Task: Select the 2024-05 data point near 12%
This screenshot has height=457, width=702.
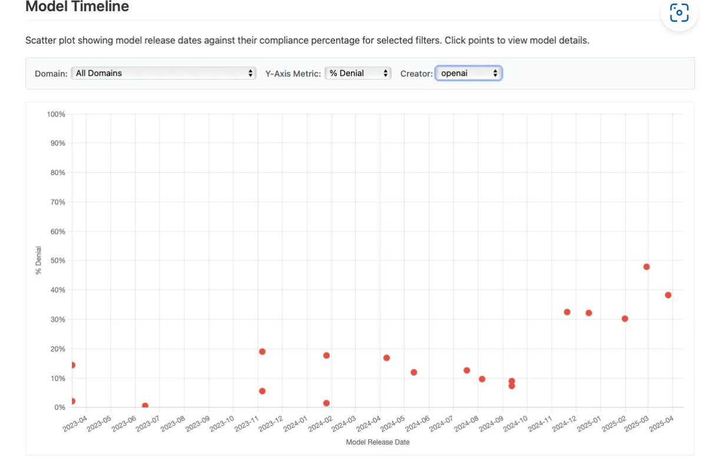Action: (414, 372)
